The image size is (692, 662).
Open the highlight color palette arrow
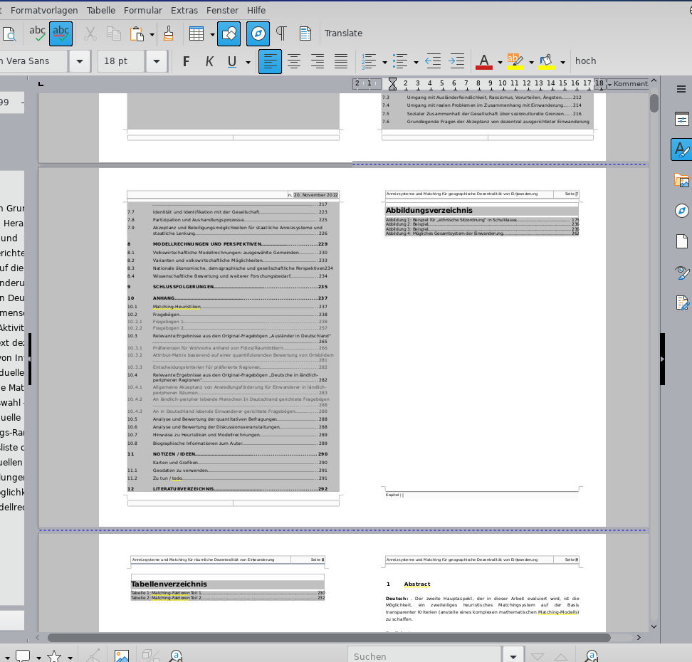pos(531,62)
